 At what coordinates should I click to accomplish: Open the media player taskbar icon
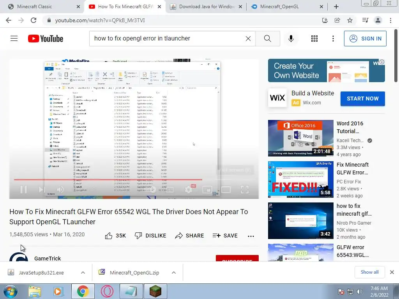point(58,291)
